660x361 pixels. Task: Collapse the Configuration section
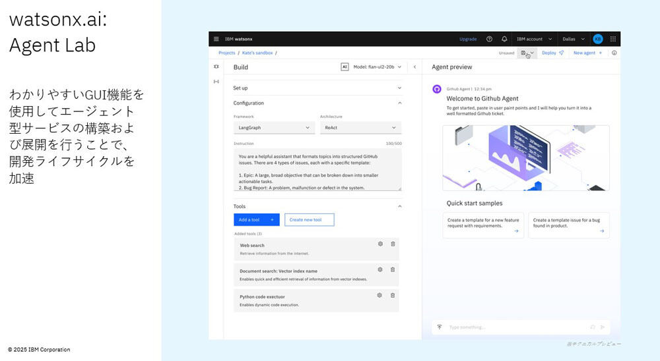pos(317,103)
